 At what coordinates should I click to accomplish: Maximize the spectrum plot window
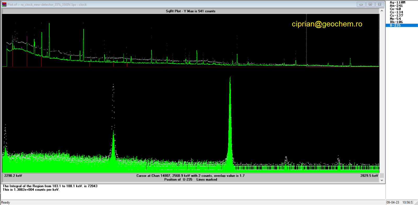tap(370, 4)
